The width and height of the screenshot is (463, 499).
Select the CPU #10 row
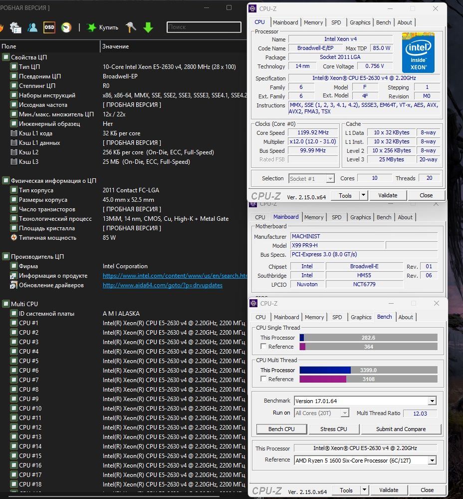click(x=124, y=408)
